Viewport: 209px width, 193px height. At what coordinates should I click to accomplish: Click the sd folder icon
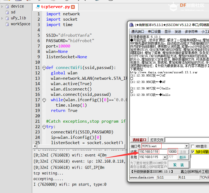coord(7,12)
